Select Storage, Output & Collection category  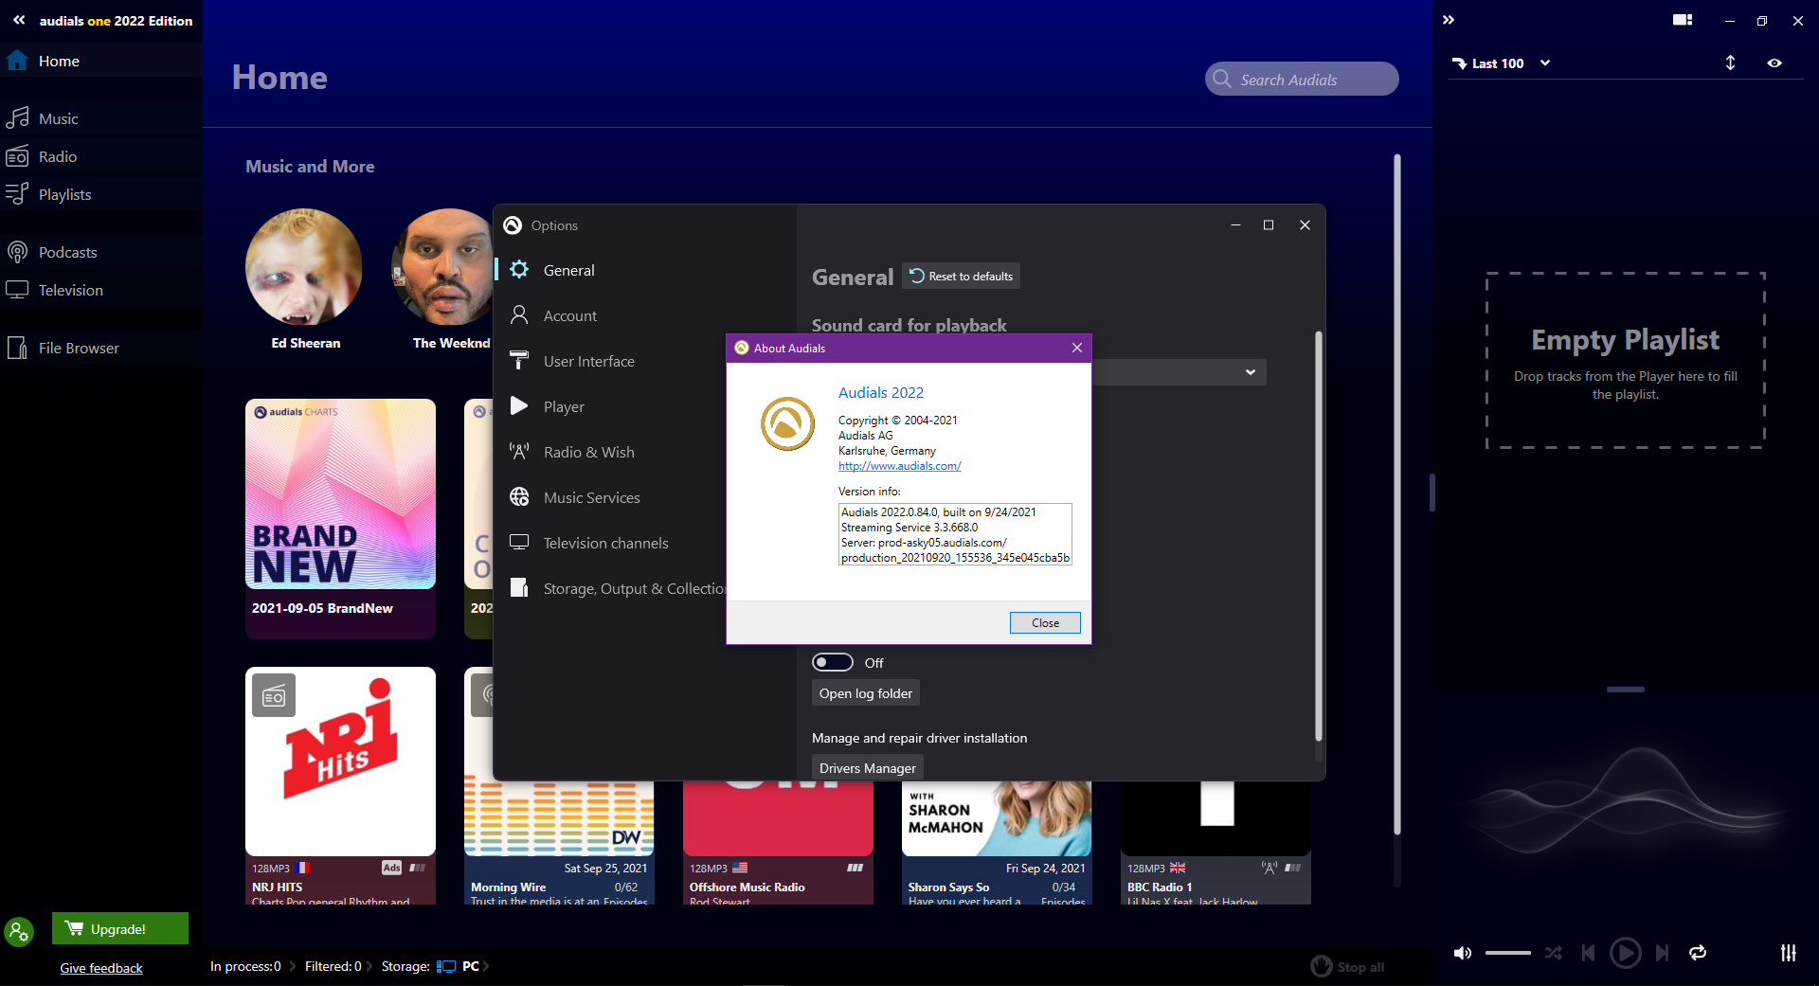point(634,588)
